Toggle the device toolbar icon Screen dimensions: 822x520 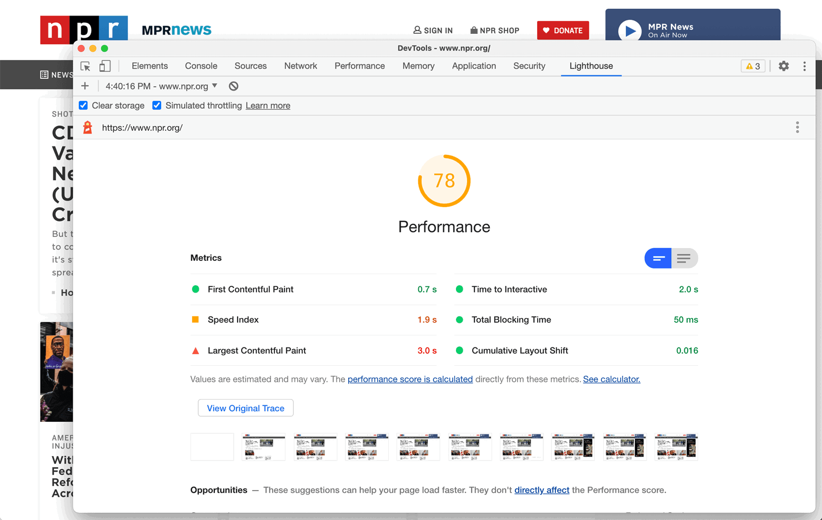(104, 66)
